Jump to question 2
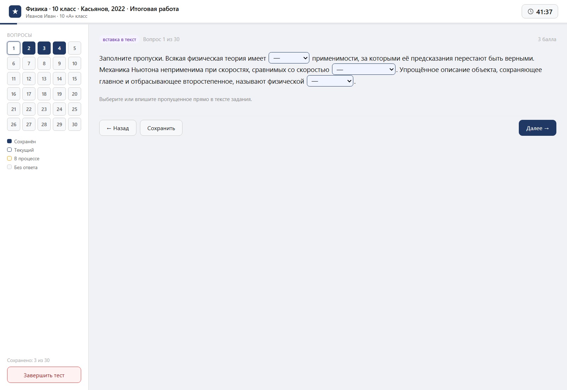567x390 pixels. pyautogui.click(x=29, y=48)
